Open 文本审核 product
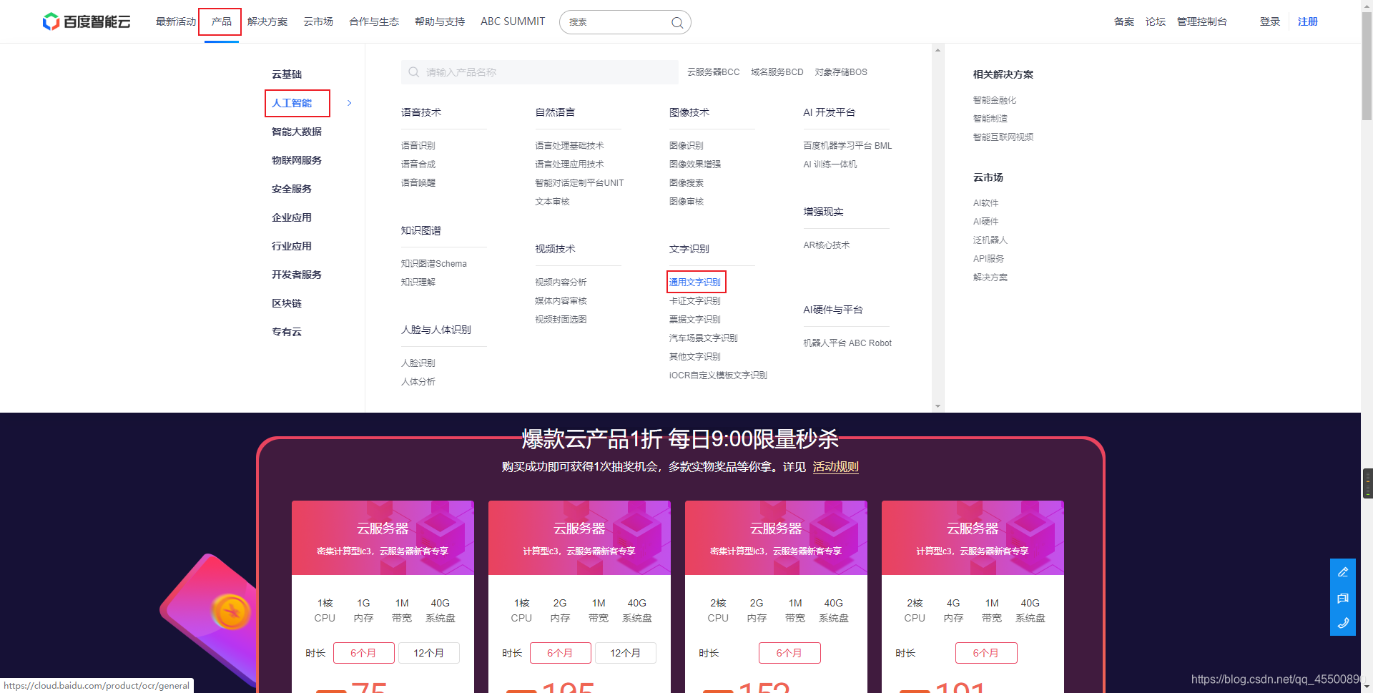Image resolution: width=1373 pixels, height=693 pixels. point(552,201)
